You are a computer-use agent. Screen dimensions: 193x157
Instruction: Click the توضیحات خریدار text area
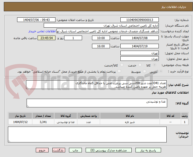(x=87, y=134)
